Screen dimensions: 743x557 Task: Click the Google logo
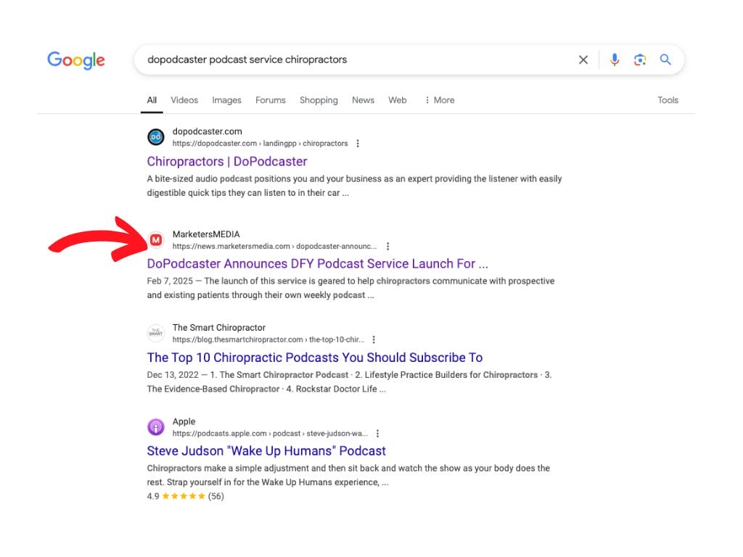point(76,60)
